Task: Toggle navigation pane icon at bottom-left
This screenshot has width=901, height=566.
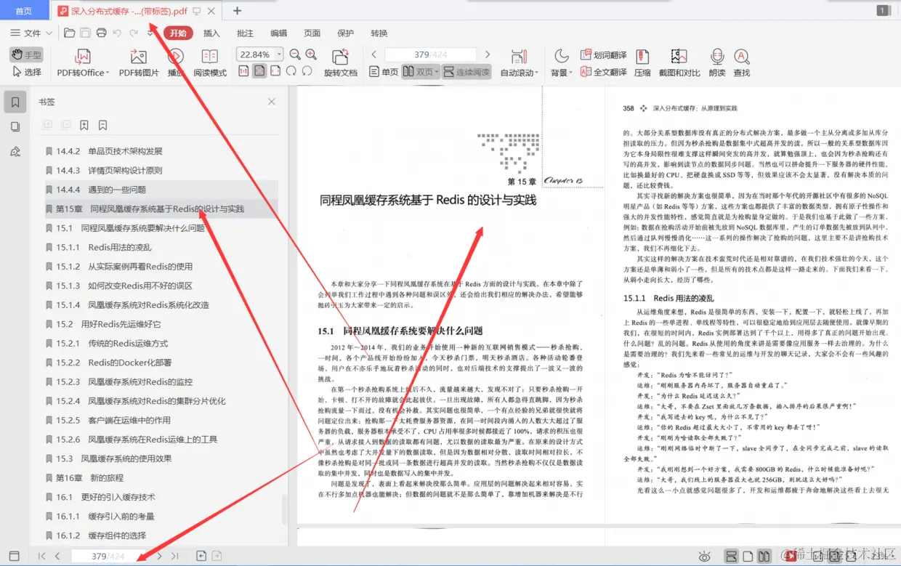Action: pyautogui.click(x=14, y=556)
